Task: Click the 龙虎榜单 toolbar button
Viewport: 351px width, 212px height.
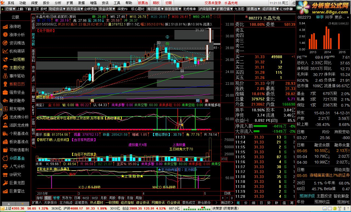Action: point(189,9)
